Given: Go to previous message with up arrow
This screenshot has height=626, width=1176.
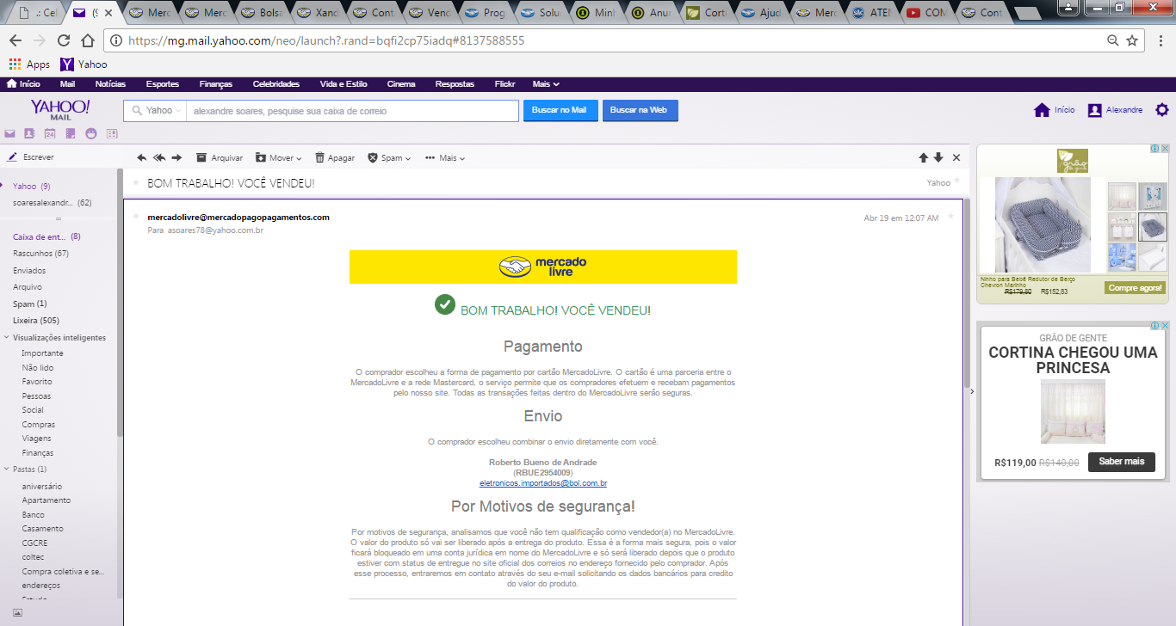Looking at the screenshot, I should (924, 157).
